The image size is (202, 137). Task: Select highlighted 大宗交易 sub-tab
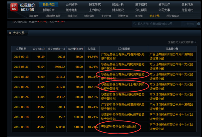[x=154, y=16]
